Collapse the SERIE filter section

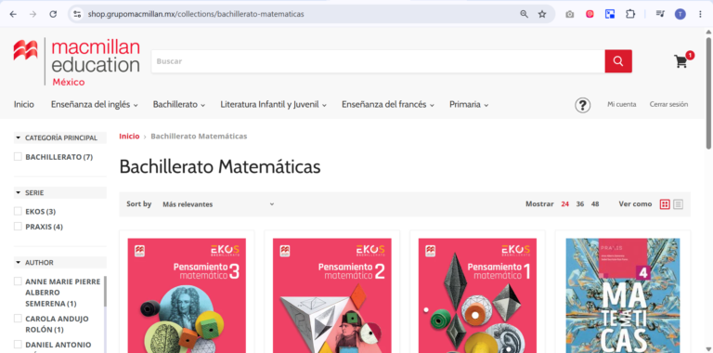[x=60, y=192]
